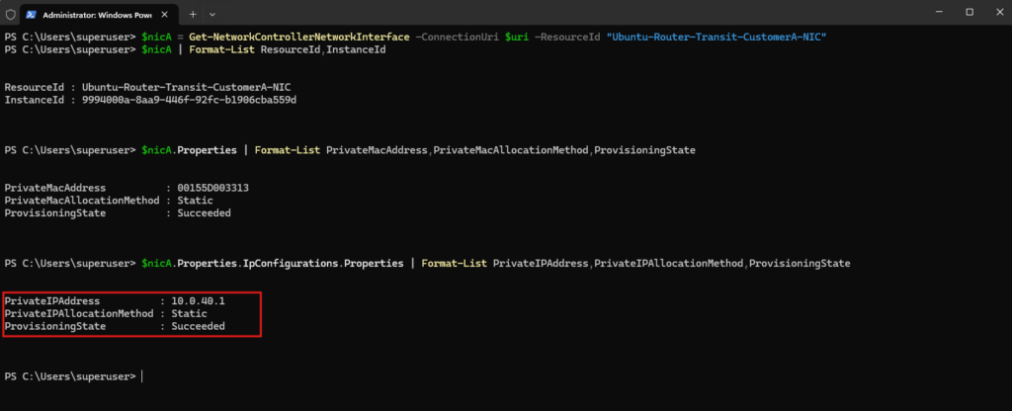Click the PrivateIPAddress 10.0.40.1 value
This screenshot has height=411, width=1012.
(x=198, y=301)
